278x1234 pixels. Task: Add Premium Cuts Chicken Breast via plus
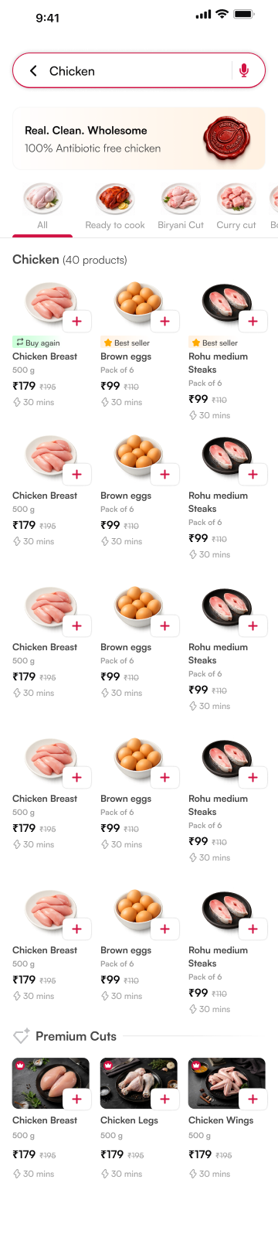coord(76,1099)
